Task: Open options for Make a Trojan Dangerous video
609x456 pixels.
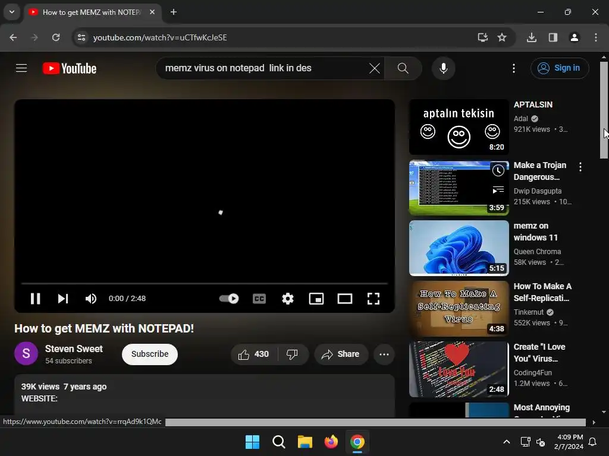Action: coord(580,167)
